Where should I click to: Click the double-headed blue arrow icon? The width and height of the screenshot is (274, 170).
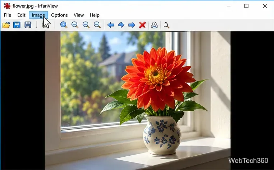121,25
